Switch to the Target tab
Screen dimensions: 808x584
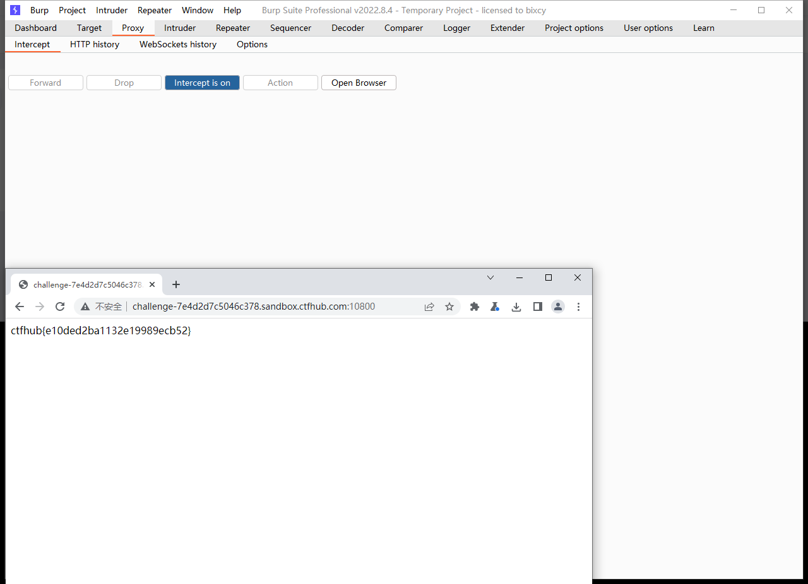pyautogui.click(x=90, y=28)
